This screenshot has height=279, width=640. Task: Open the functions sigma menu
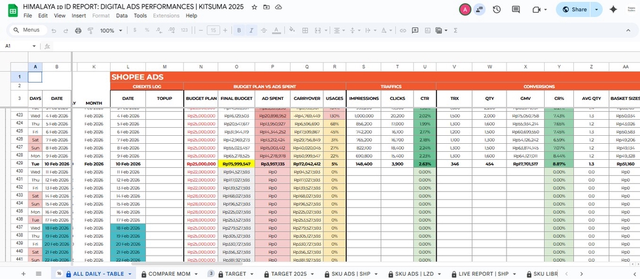coord(455,30)
